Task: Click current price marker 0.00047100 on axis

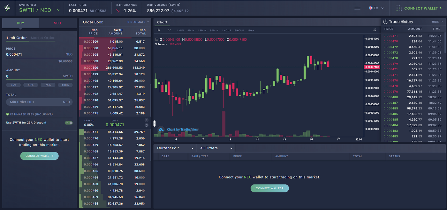Action: [372, 67]
